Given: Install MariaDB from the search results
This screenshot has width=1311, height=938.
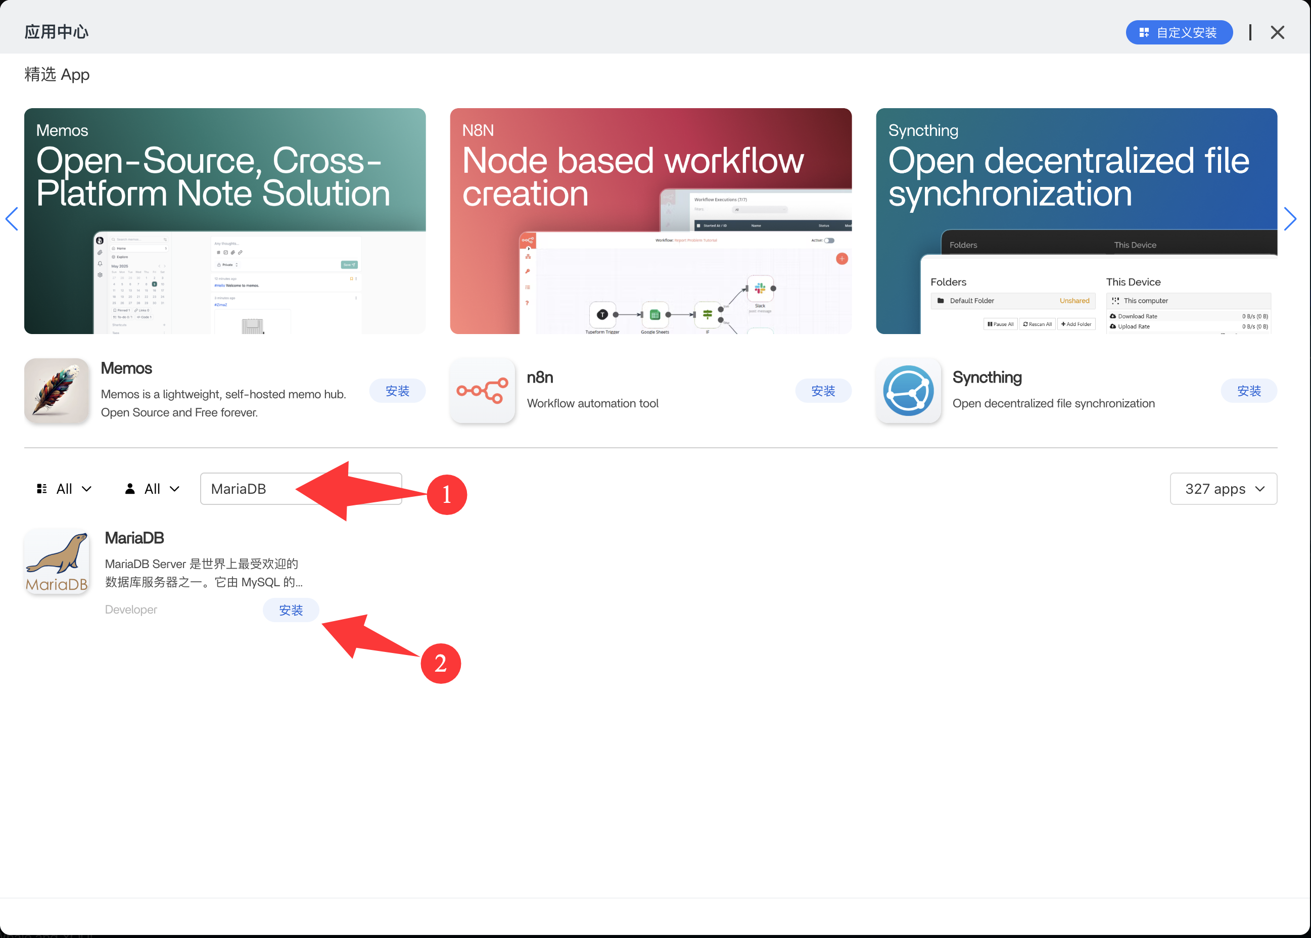Looking at the screenshot, I should [x=291, y=610].
